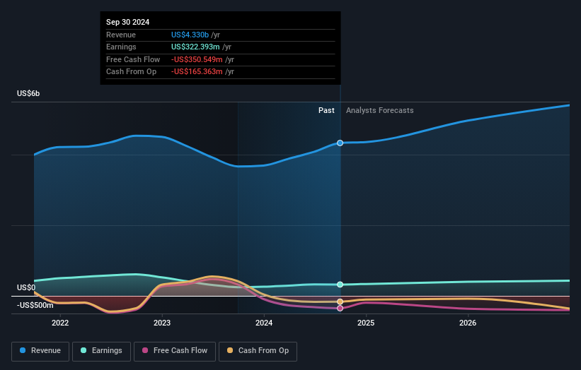Click the US$0 y-axis label
Viewport: 581px width, 370px height.
[x=26, y=287]
